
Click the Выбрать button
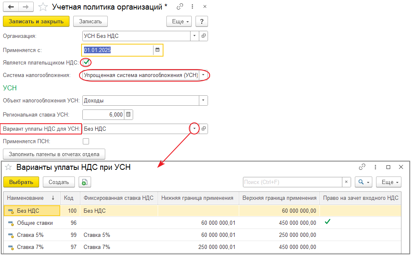(x=21, y=182)
